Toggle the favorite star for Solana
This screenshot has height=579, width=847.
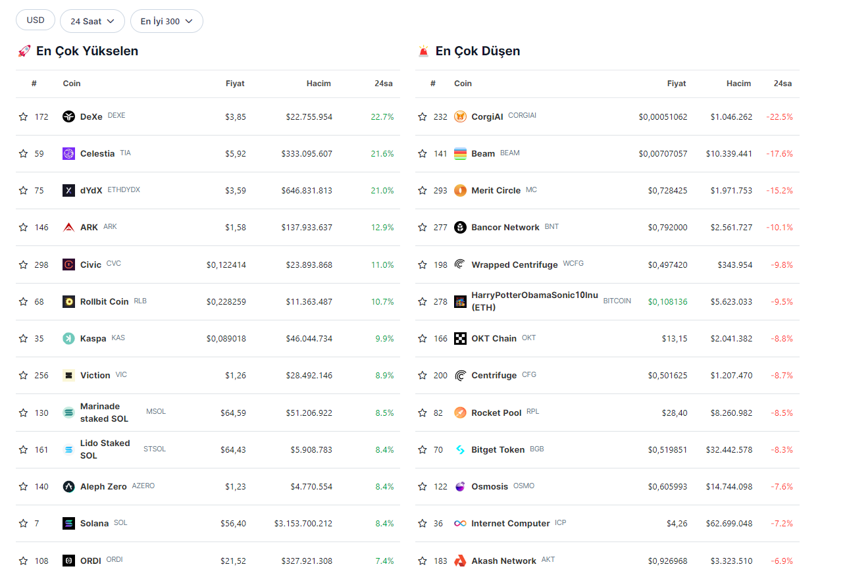coord(24,523)
